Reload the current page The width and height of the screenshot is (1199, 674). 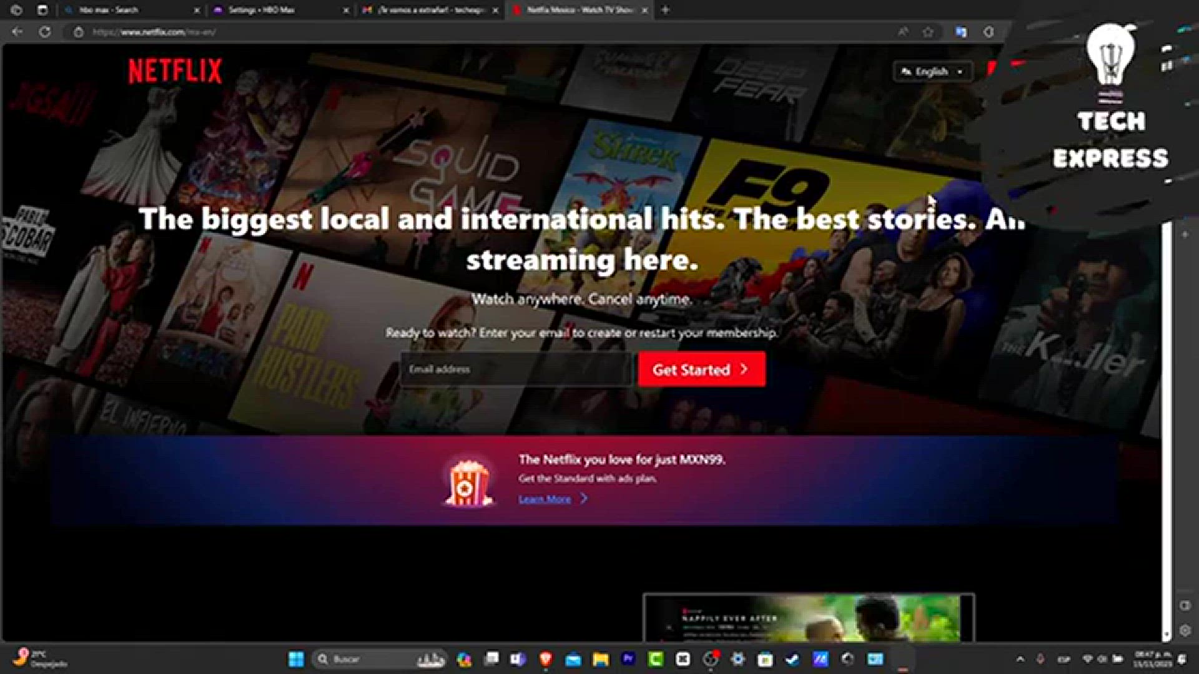tap(45, 32)
